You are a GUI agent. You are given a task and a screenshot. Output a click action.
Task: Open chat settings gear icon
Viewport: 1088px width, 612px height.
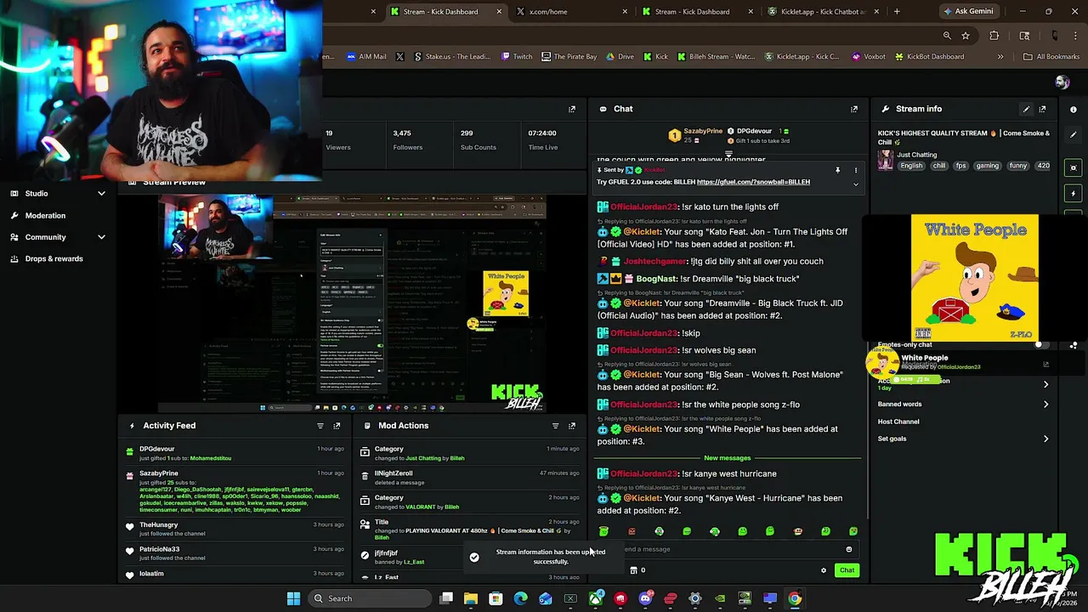823,570
